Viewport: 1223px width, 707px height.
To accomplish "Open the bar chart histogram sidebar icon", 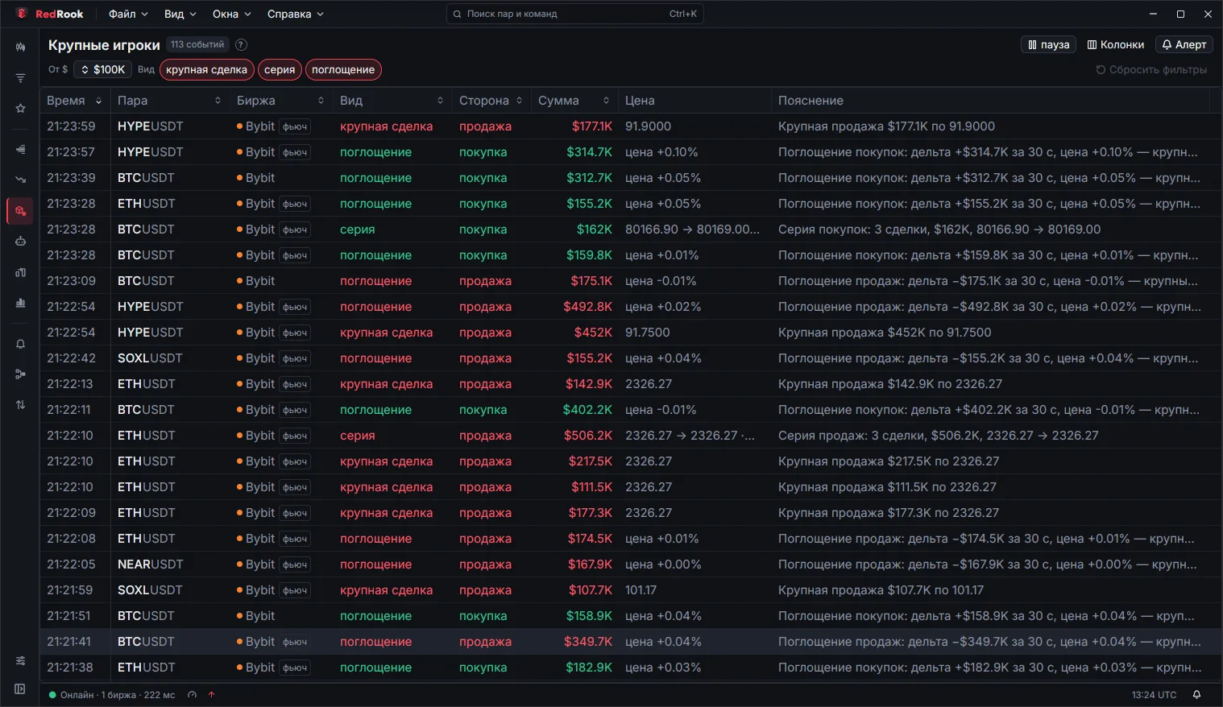I will click(x=20, y=303).
